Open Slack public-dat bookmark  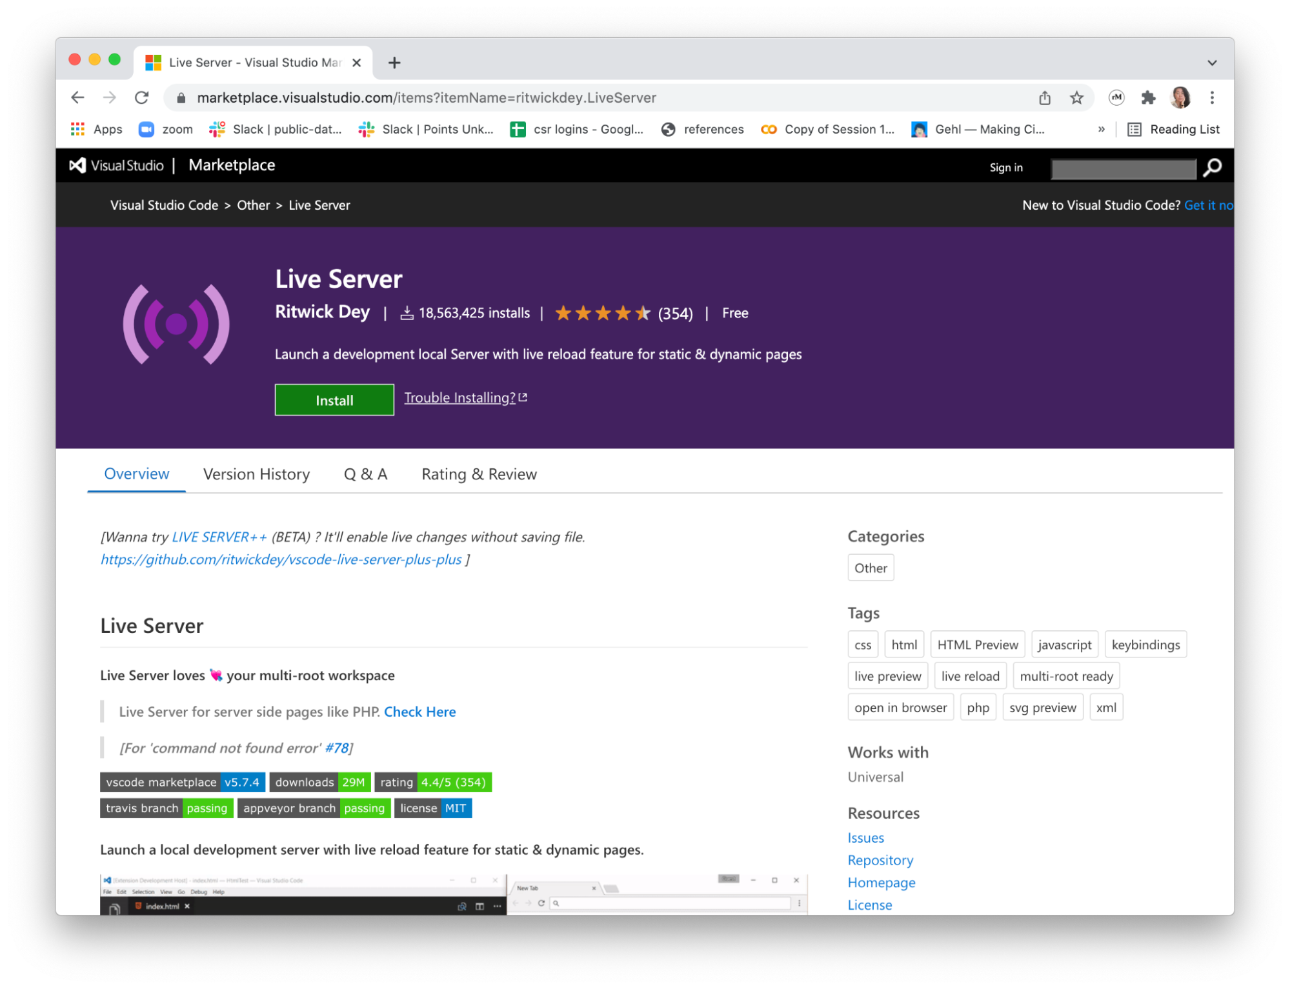tap(276, 129)
